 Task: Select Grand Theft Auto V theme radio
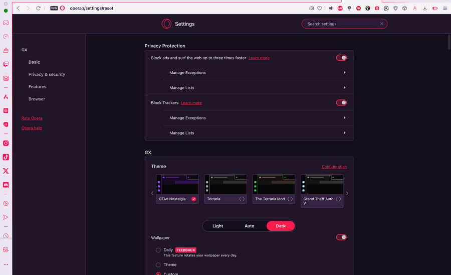pos(338,199)
